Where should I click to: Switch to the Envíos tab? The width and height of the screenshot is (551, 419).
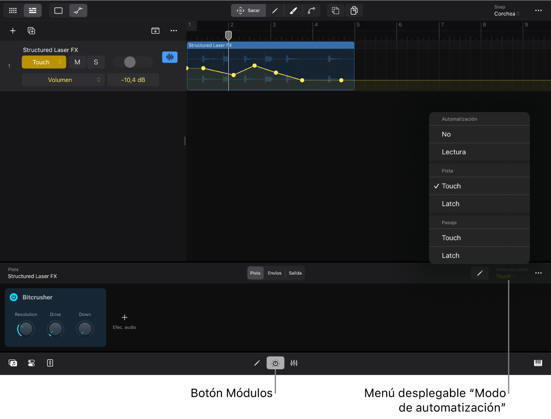(x=274, y=273)
